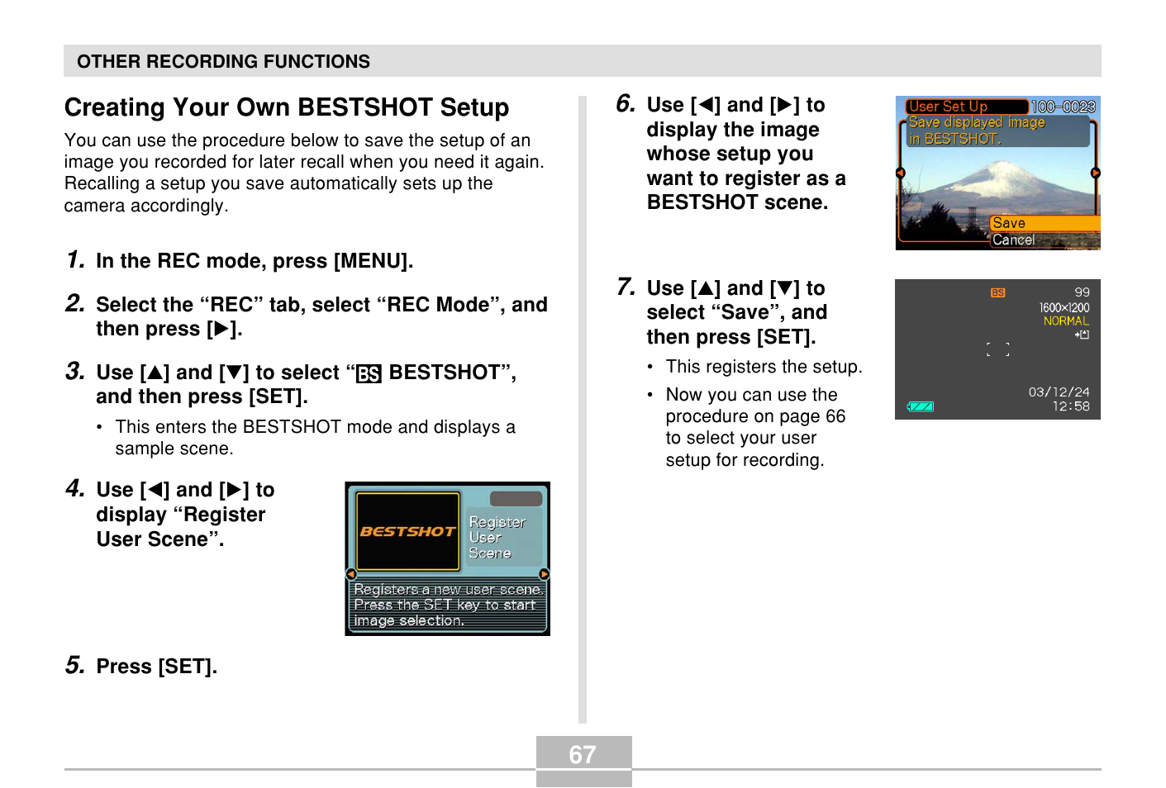The image size is (1166, 788).
Task: Click the "Creating Your Own BESTSHOT Setup" heading
Action: [287, 107]
